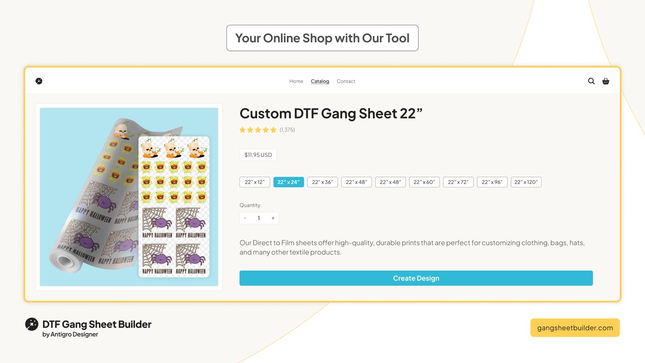Select the 22" x 12" size option
Screen dimensions: 645x363
(x=254, y=182)
